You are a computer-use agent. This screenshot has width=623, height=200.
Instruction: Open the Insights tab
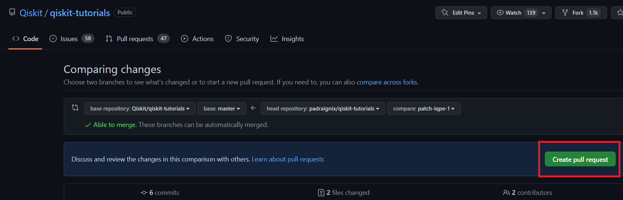click(287, 39)
